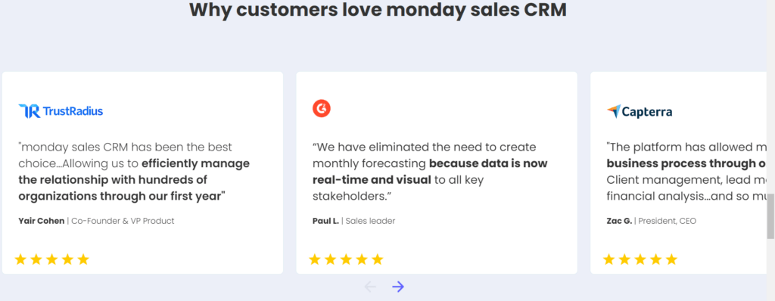Click the page vertical scrollbar thumb
This screenshot has height=301, width=775.
(770, 216)
